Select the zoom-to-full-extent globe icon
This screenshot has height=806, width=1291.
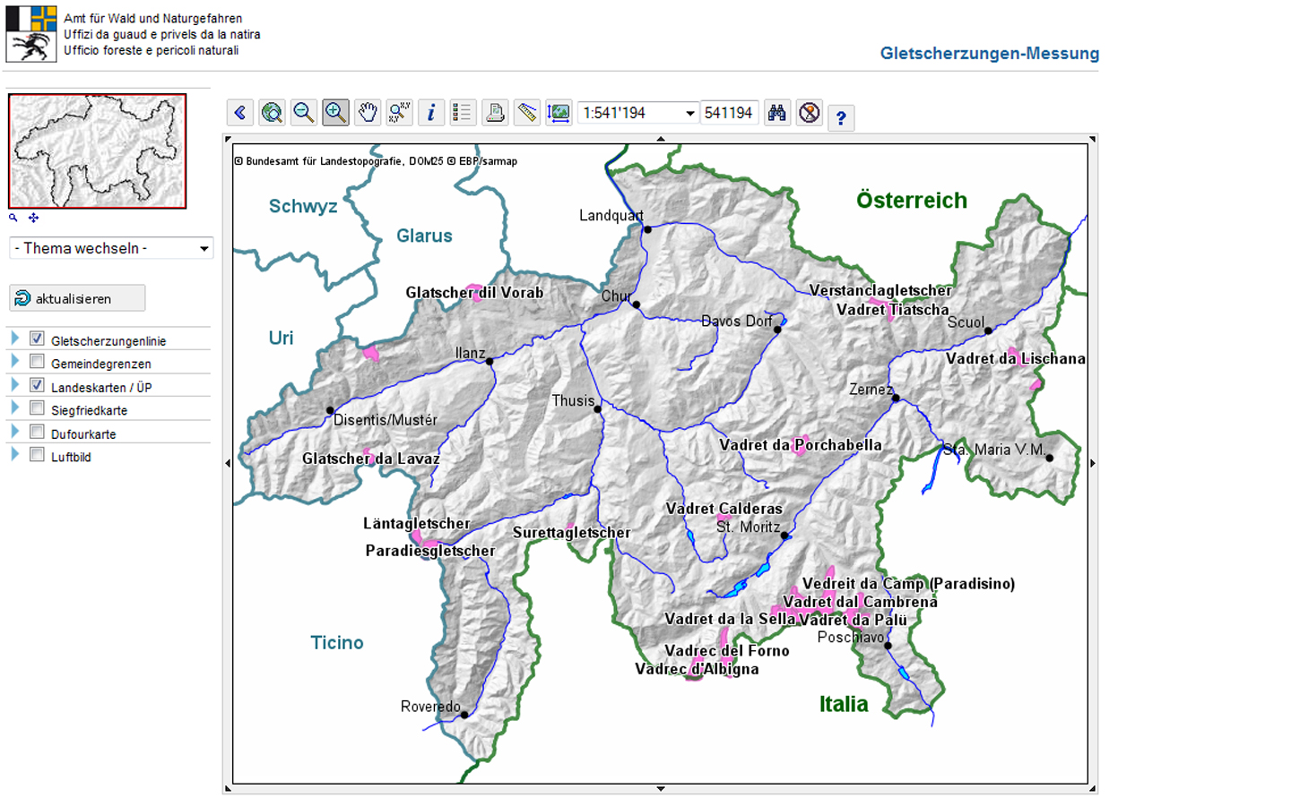tap(272, 113)
